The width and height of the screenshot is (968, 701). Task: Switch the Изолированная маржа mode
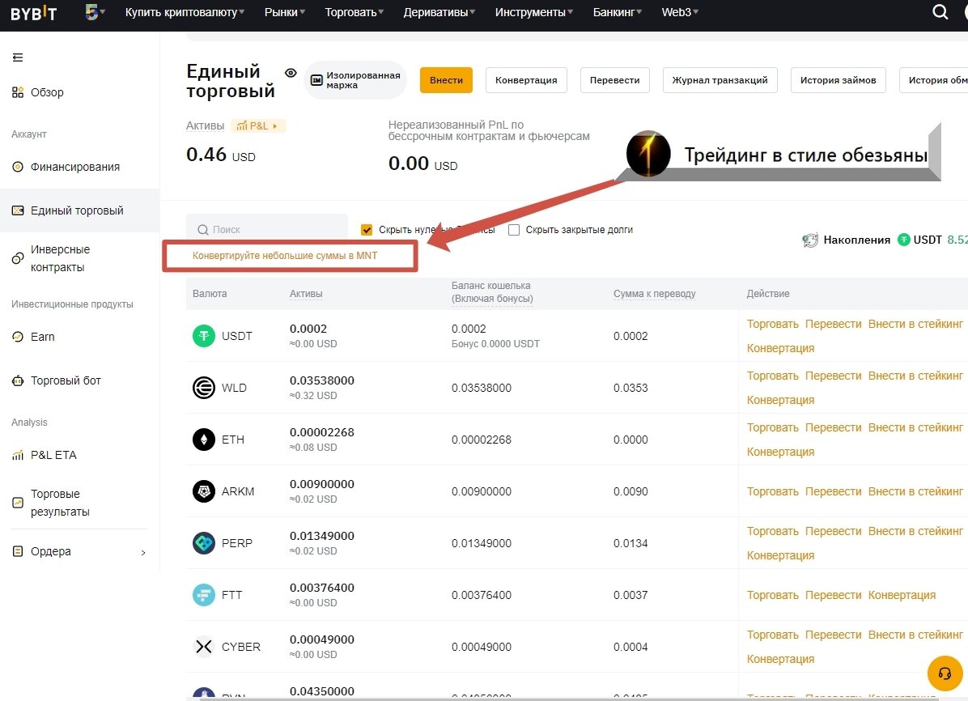(355, 80)
